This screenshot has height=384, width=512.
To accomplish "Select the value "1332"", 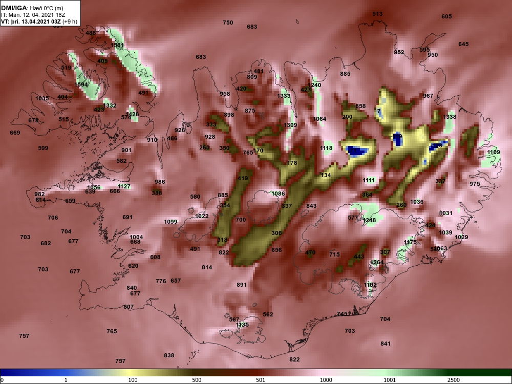I will click(x=110, y=105).
